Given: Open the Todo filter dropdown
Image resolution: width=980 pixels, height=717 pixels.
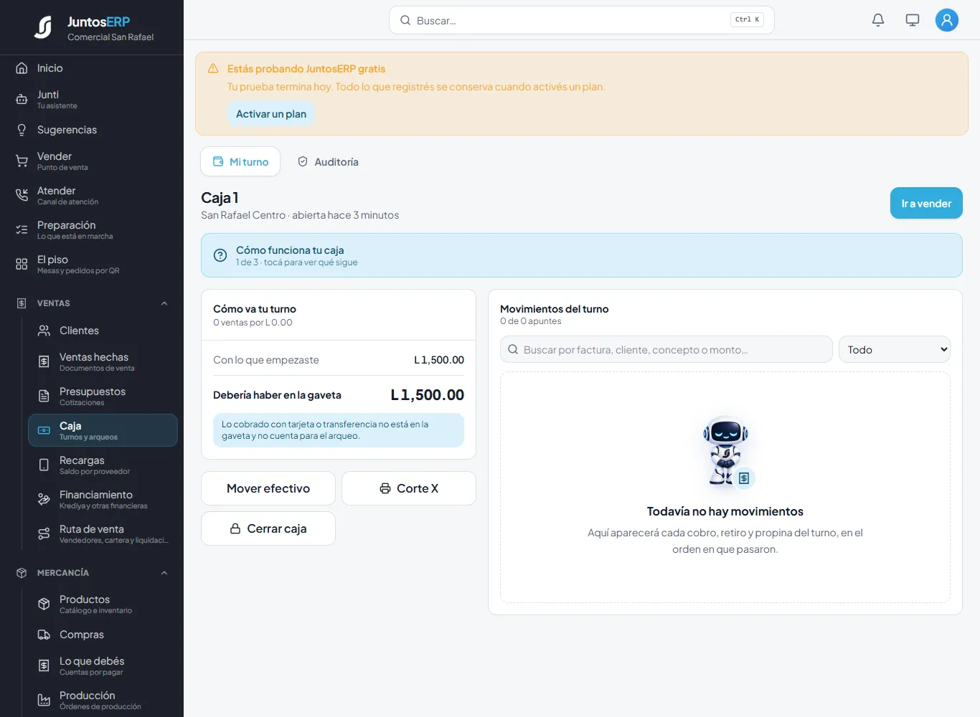Looking at the screenshot, I should pos(895,349).
